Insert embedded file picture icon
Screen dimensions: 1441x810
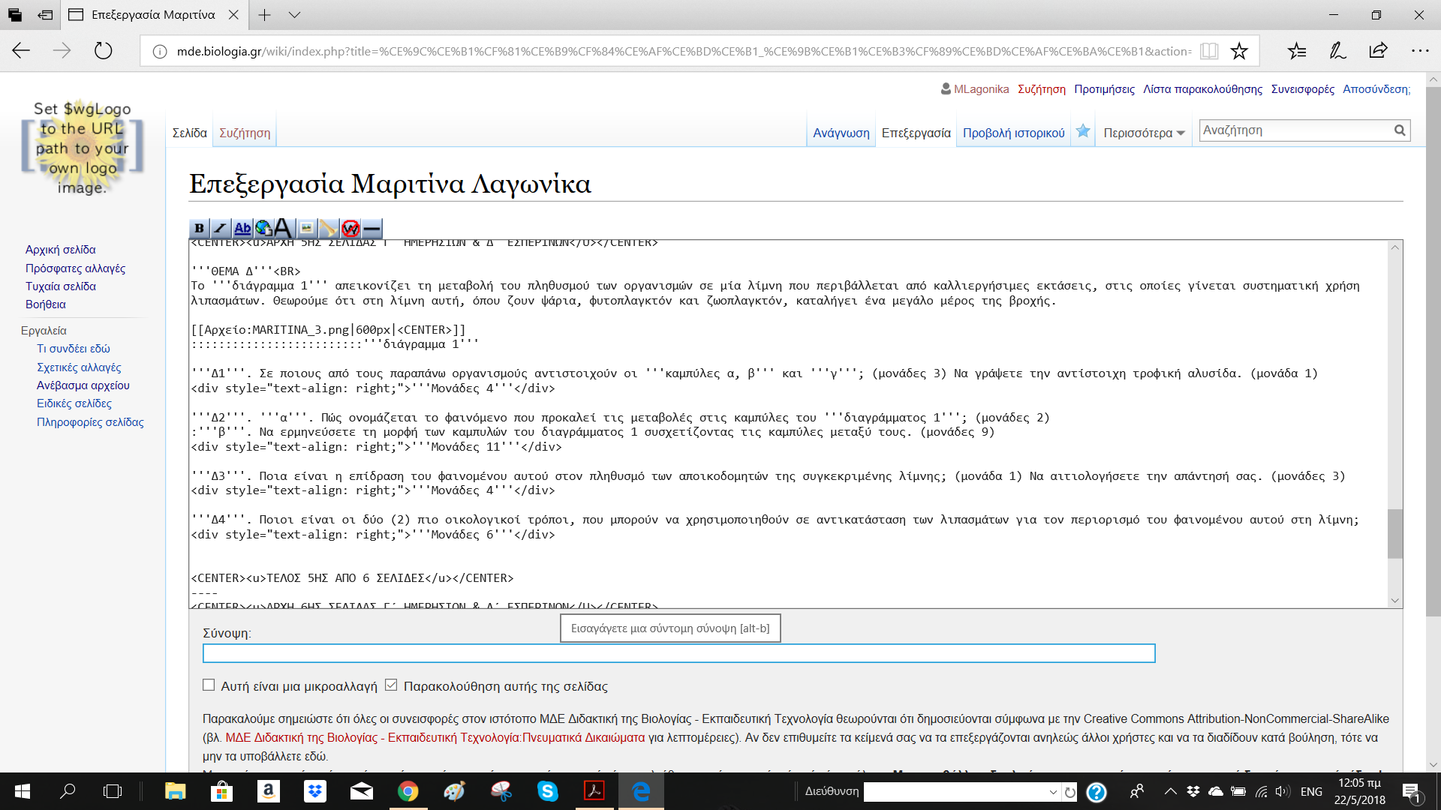pos(306,228)
